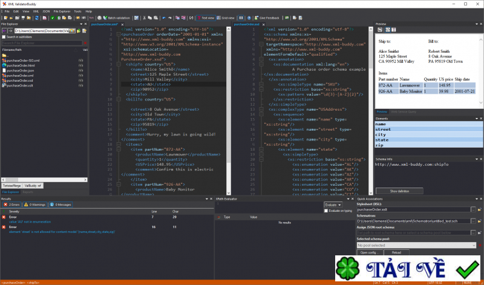The width and height of the screenshot is (484, 285).
Task: Expand the Selected schema pool dropdown
Action: point(473,245)
